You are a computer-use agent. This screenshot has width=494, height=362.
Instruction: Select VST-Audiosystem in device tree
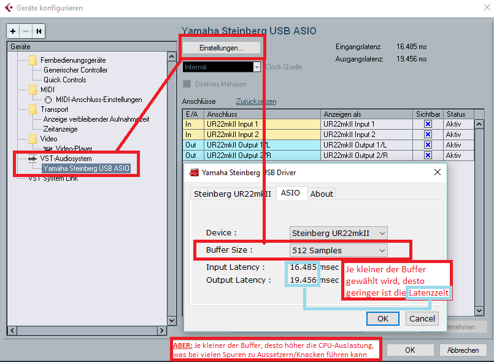(x=66, y=159)
